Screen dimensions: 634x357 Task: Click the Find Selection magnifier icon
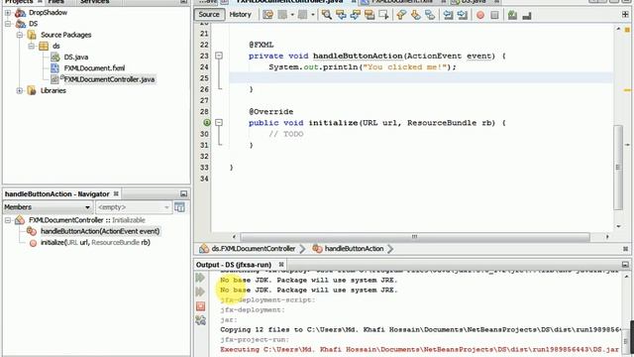coord(326,15)
